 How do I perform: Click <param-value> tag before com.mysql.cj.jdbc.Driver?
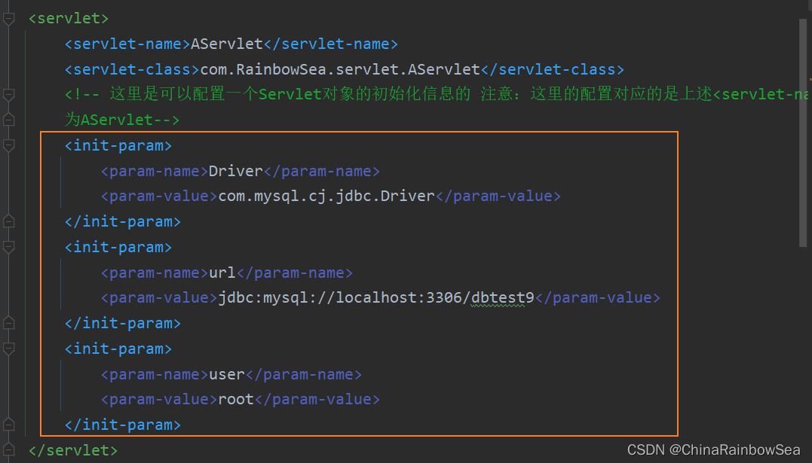click(x=160, y=196)
